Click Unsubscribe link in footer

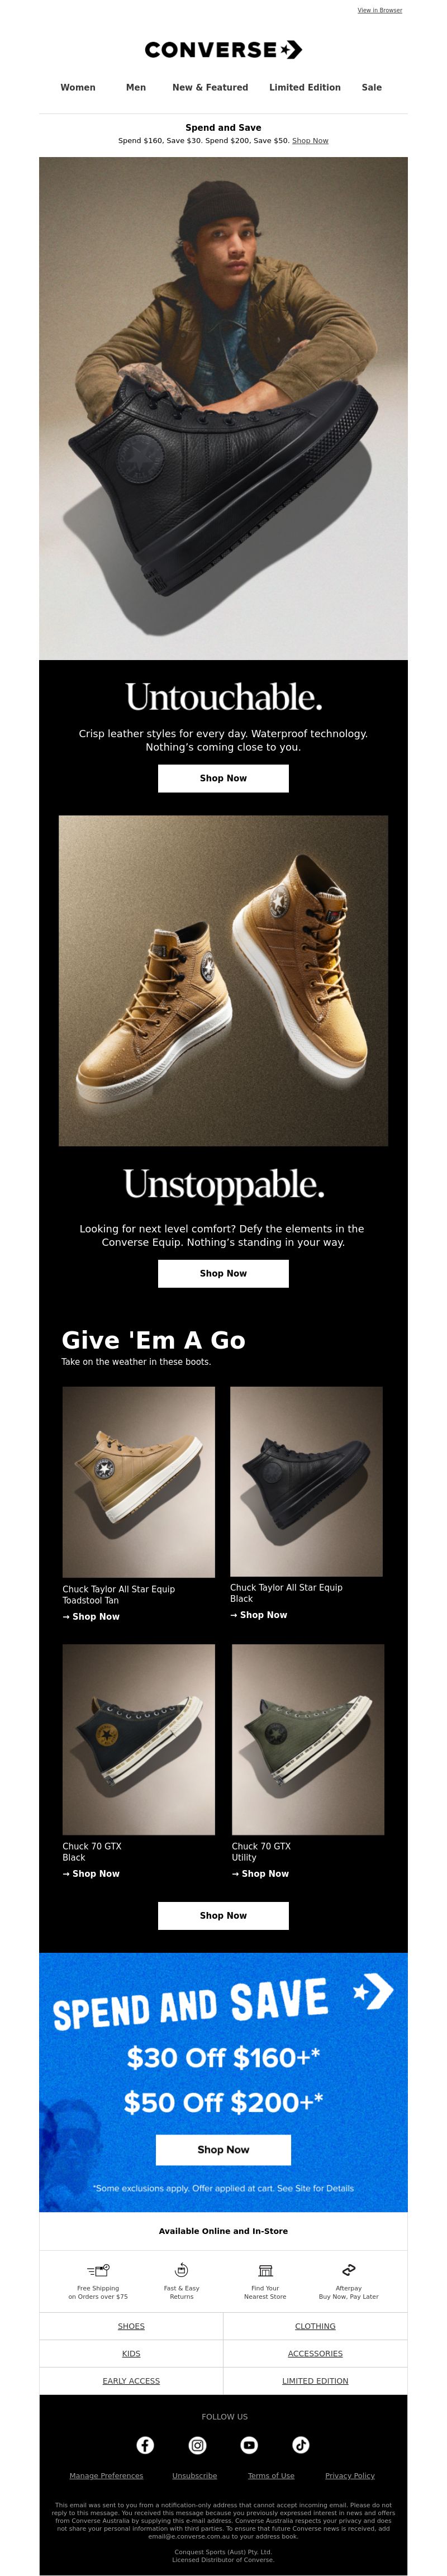(x=194, y=2475)
